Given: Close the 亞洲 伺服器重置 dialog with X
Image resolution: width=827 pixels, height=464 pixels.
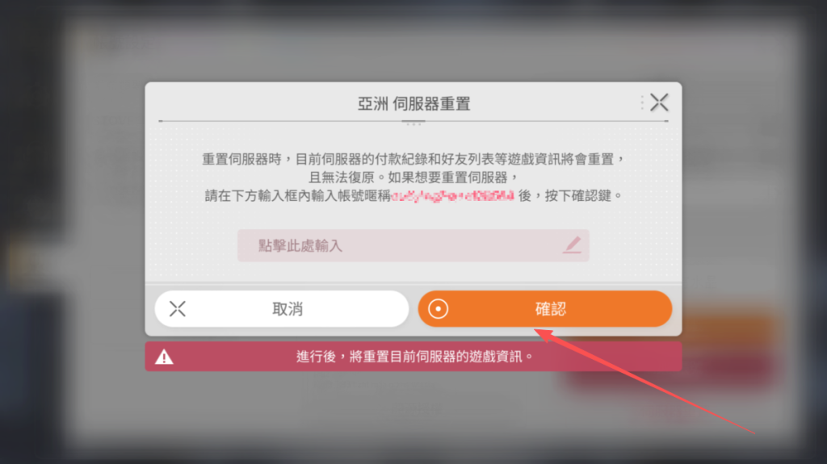Looking at the screenshot, I should [x=659, y=102].
